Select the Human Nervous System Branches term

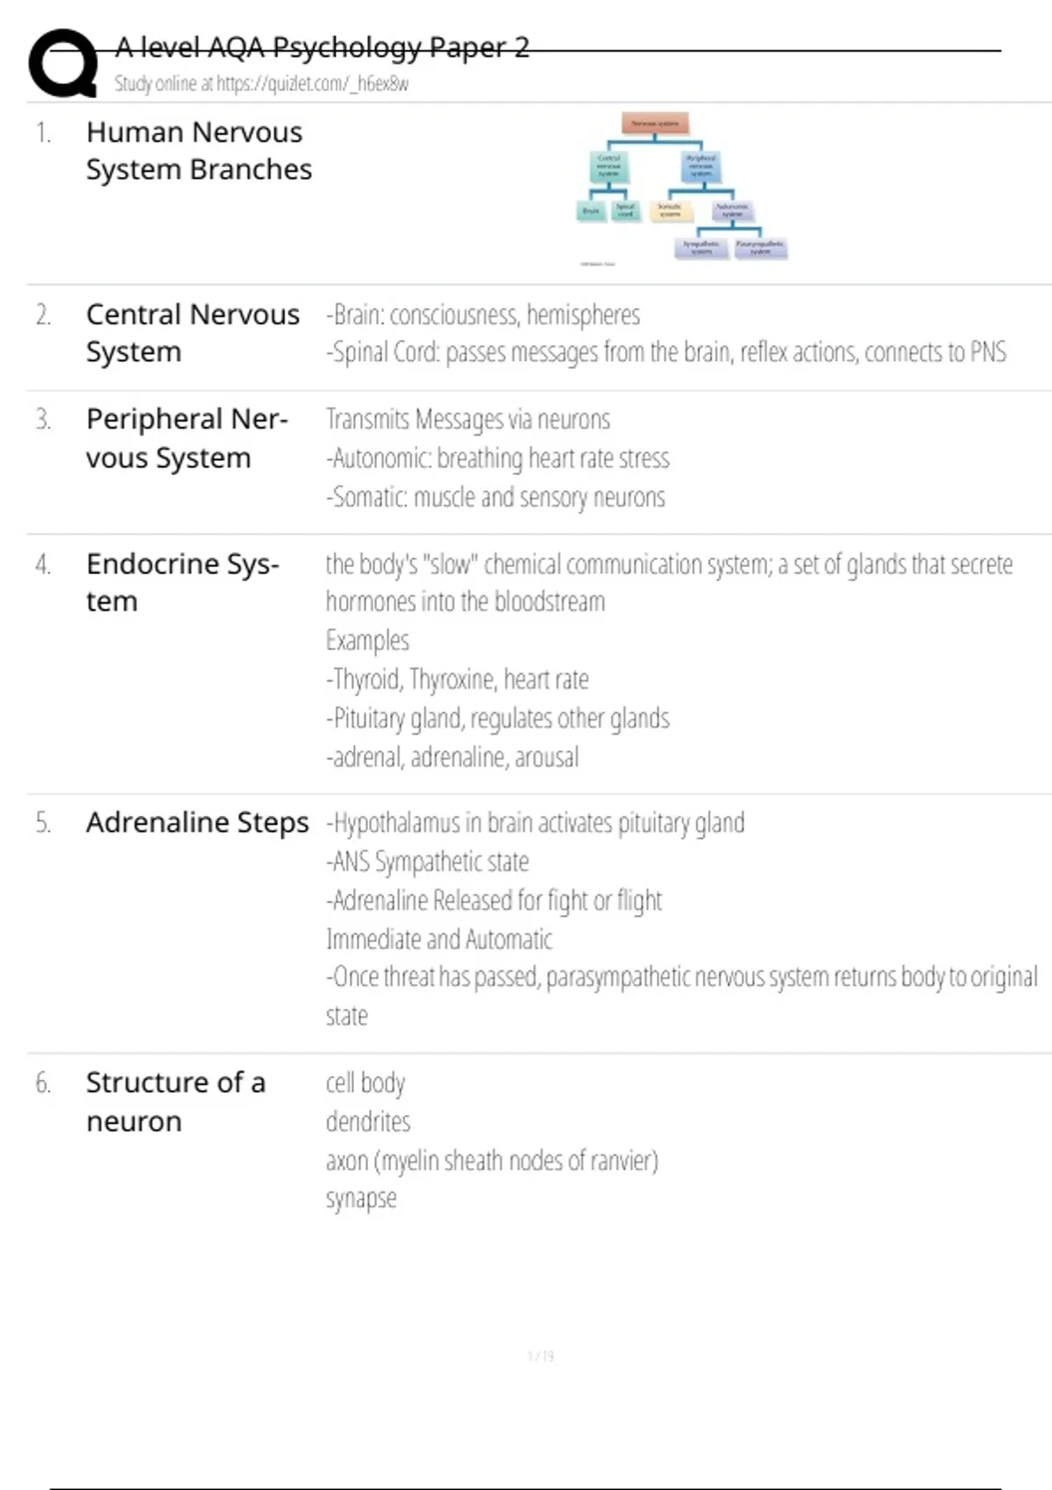(x=199, y=151)
